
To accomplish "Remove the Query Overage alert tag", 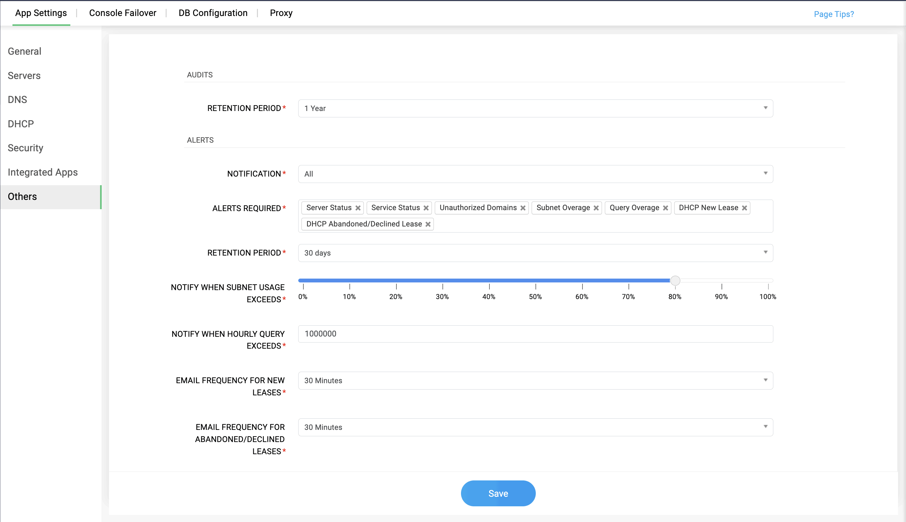I will (665, 208).
